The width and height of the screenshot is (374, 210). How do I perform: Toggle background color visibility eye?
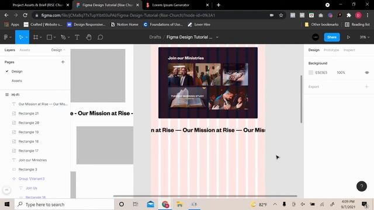point(367,72)
